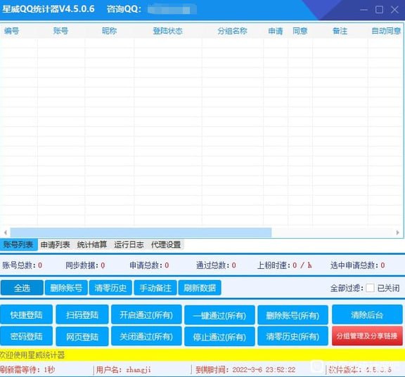Click 删除账号(所有) button

point(293,315)
